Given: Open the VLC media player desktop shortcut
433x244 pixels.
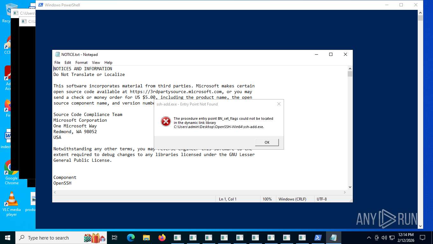Looking at the screenshot, I should [x=11, y=204].
